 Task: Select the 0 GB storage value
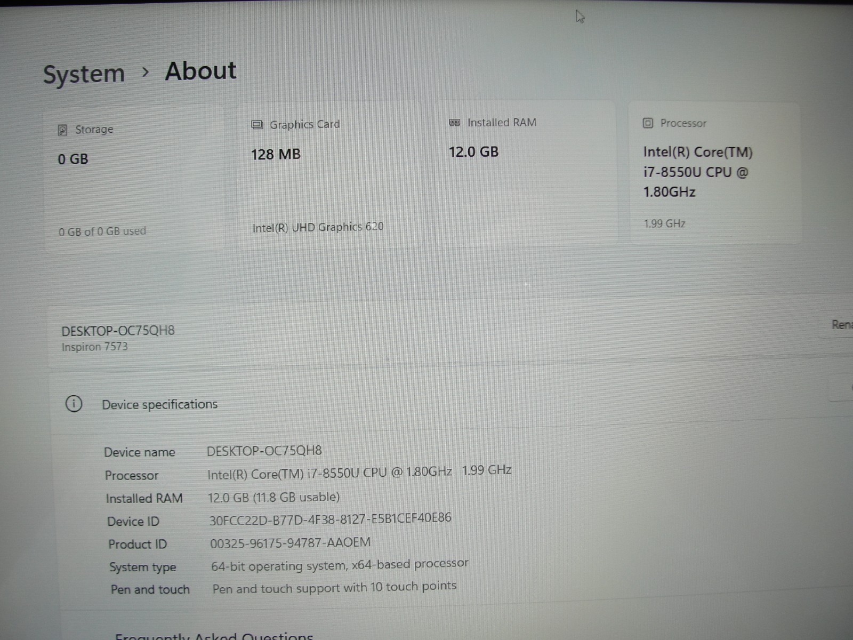point(73,159)
